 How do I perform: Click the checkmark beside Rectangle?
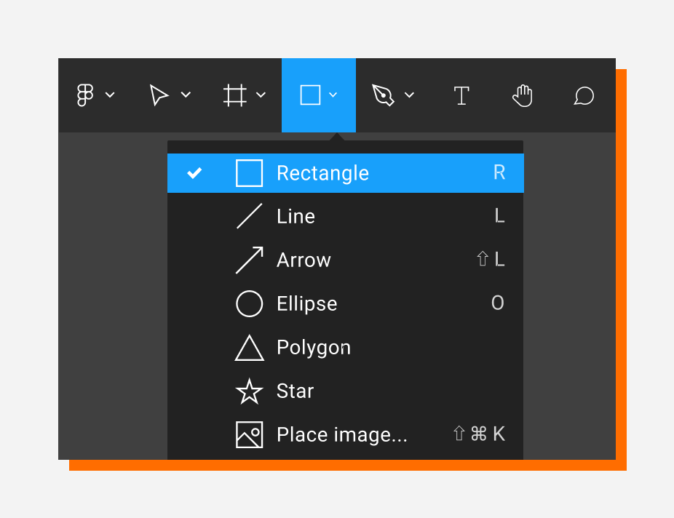pyautogui.click(x=194, y=173)
